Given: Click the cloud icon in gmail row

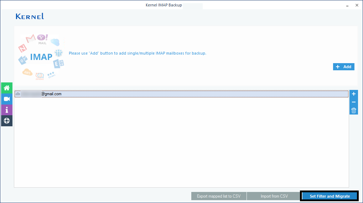Looking at the screenshot, I should (x=18, y=94).
